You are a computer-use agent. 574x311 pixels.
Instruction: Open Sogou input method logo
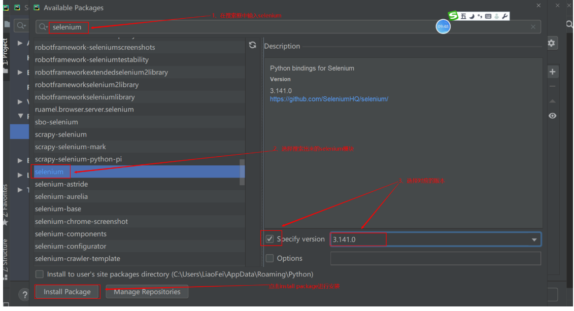coord(453,16)
